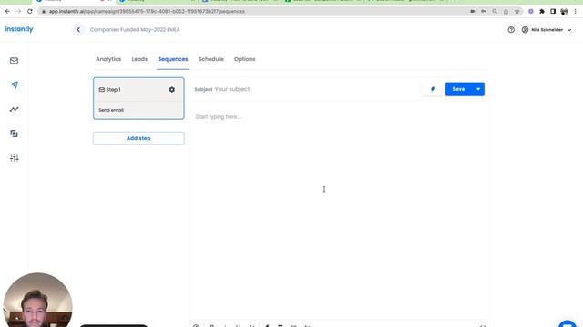Click the browser address bar URL

[x=147, y=12]
